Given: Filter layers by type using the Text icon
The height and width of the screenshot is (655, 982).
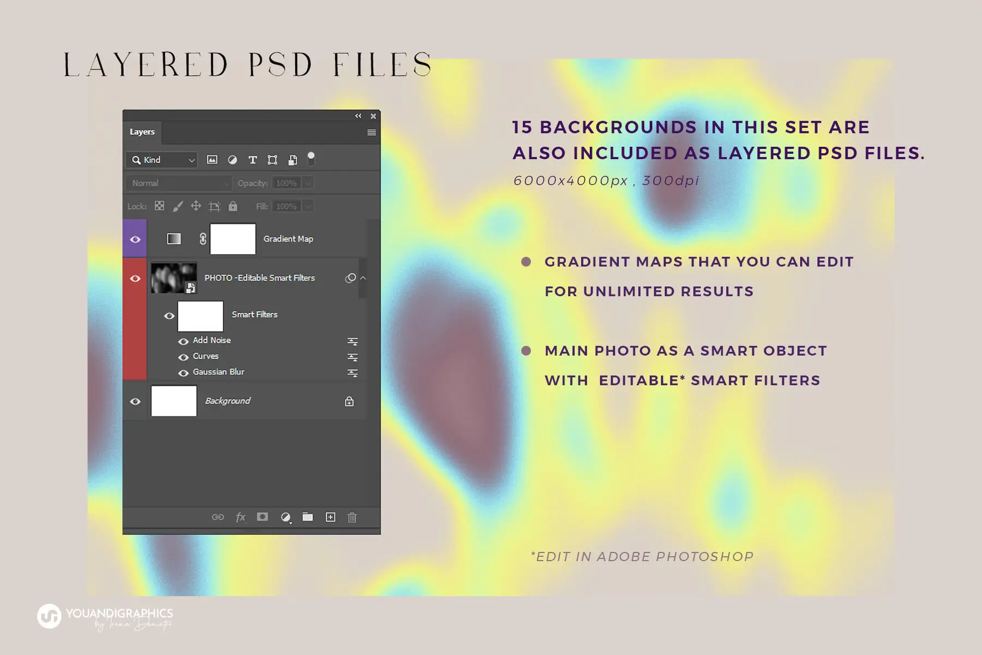Looking at the screenshot, I should (x=252, y=160).
